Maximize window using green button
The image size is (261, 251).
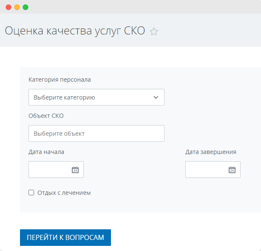[x=26, y=7]
